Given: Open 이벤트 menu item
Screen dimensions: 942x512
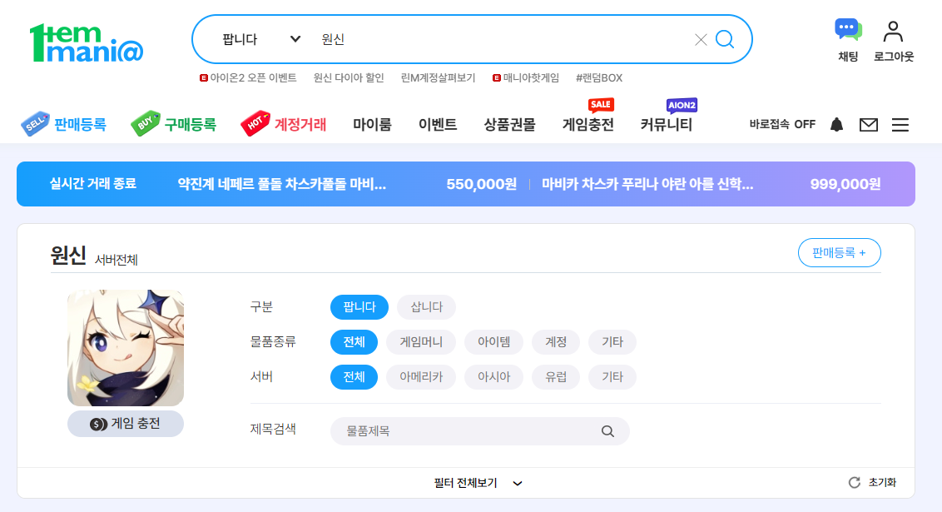Looking at the screenshot, I should click(438, 124).
